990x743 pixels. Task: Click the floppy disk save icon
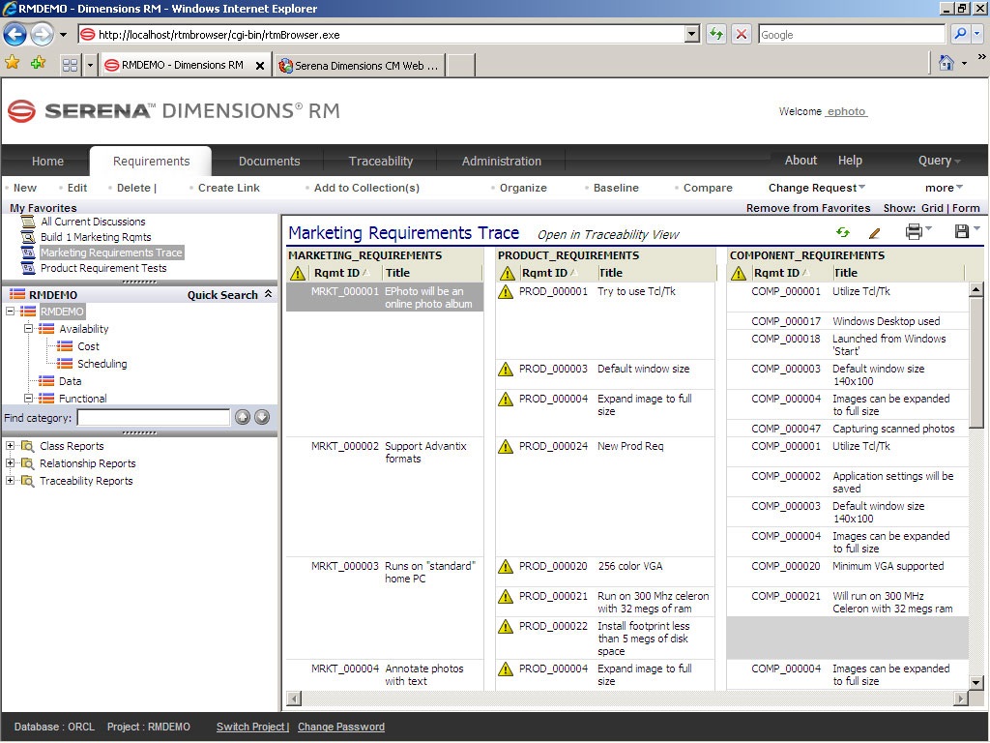(x=962, y=232)
